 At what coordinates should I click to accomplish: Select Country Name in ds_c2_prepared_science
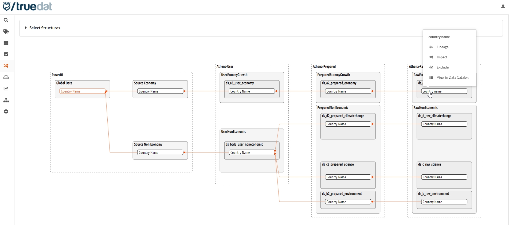[x=348, y=177]
